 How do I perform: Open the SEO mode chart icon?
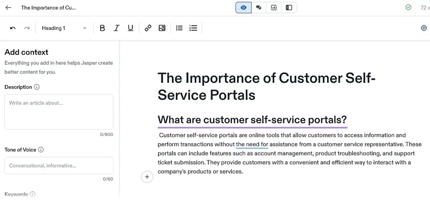pyautogui.click(x=274, y=8)
